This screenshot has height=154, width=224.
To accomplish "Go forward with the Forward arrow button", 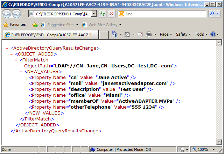I will click(16, 14).
